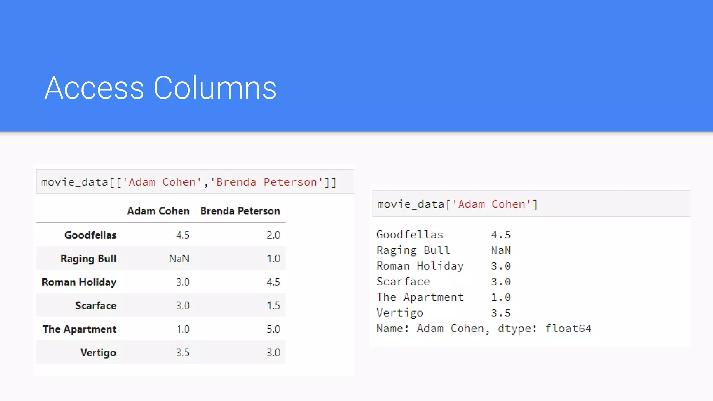Click the NaN cell in Raging Bull table row
The height and width of the screenshot is (401, 713).
pos(179,259)
